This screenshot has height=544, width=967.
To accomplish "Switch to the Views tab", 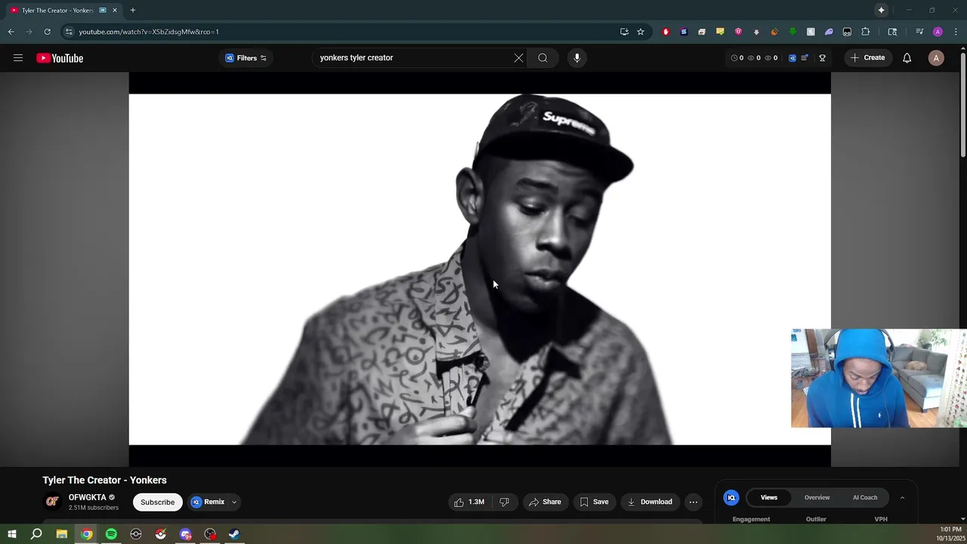I will pos(769,498).
